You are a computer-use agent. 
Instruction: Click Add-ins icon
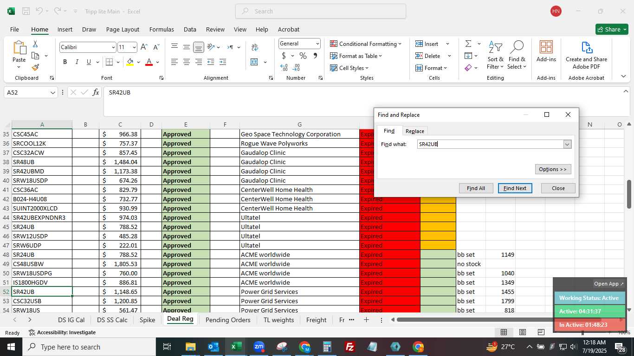(546, 51)
